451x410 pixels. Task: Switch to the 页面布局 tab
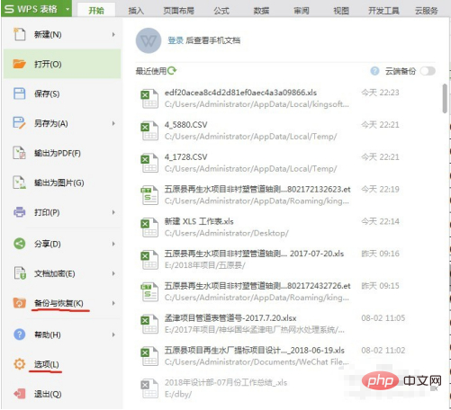coord(178,11)
